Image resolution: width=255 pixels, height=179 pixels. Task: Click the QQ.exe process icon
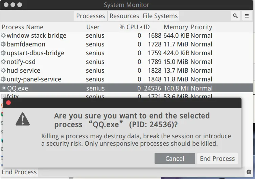tap(4, 88)
